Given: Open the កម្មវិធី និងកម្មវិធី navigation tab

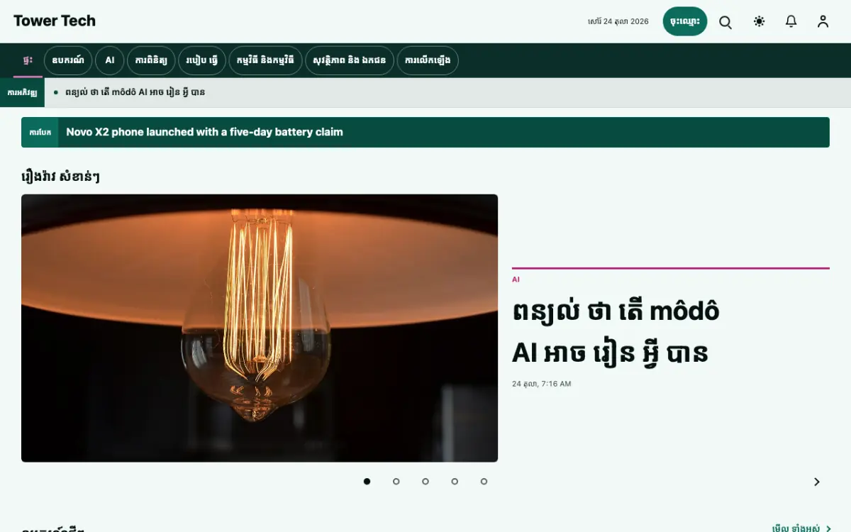Looking at the screenshot, I should pos(266,60).
